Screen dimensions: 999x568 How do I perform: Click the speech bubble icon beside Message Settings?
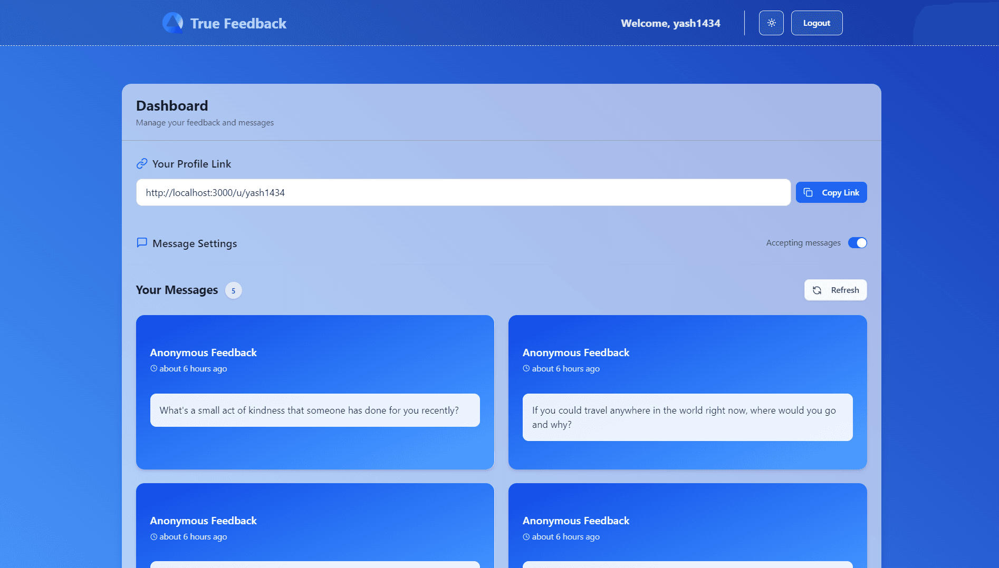pyautogui.click(x=141, y=243)
